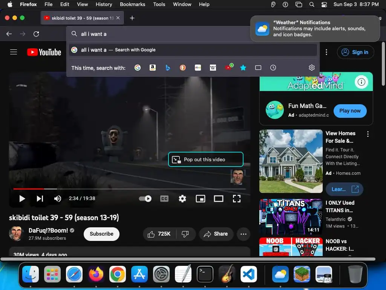Sign in to YouTube
Viewport: 386px width, 290px height.
point(355,52)
